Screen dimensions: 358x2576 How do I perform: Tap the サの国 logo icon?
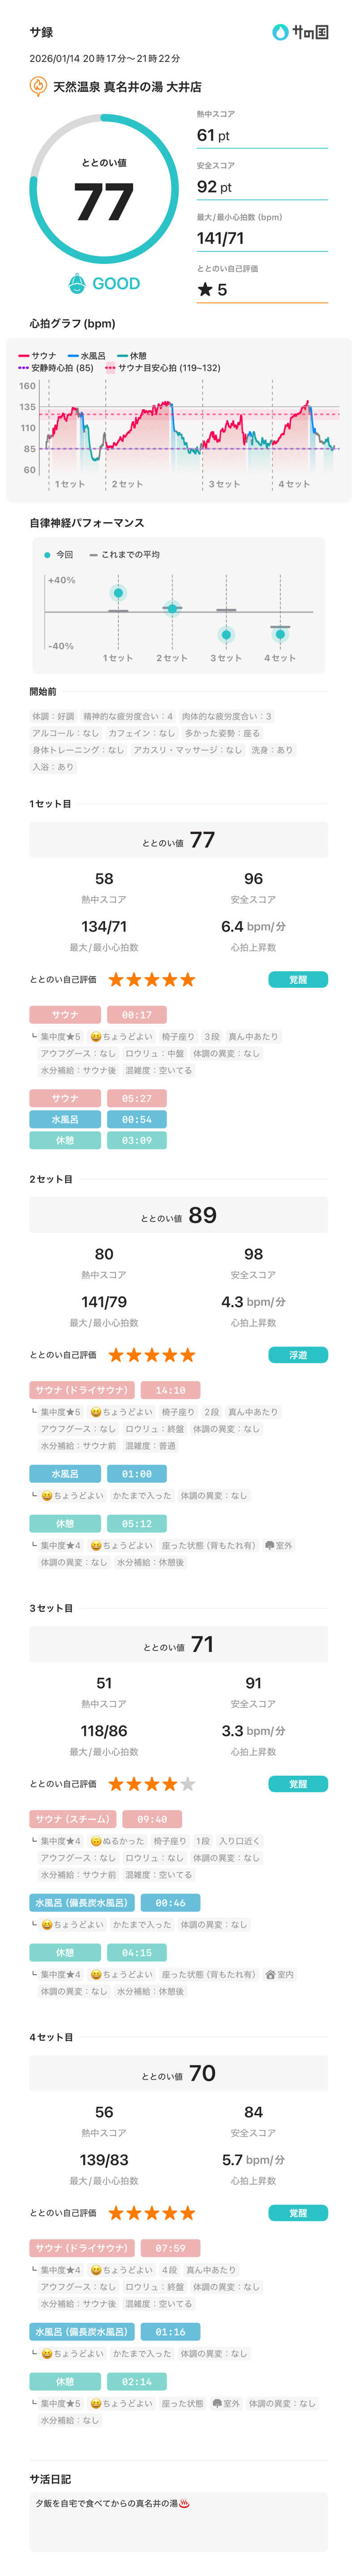point(280,32)
